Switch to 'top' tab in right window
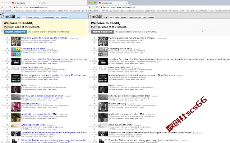Screen dimensions: 230x143 [x=144, y=17]
